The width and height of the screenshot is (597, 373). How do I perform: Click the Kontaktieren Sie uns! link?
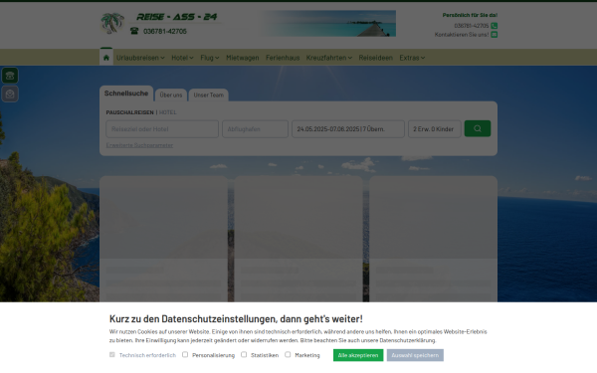pyautogui.click(x=462, y=34)
